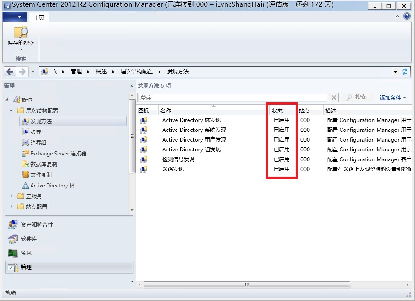This screenshot has width=415, height=301.
Task: Click the blue help question mark icon
Action: (407, 16)
